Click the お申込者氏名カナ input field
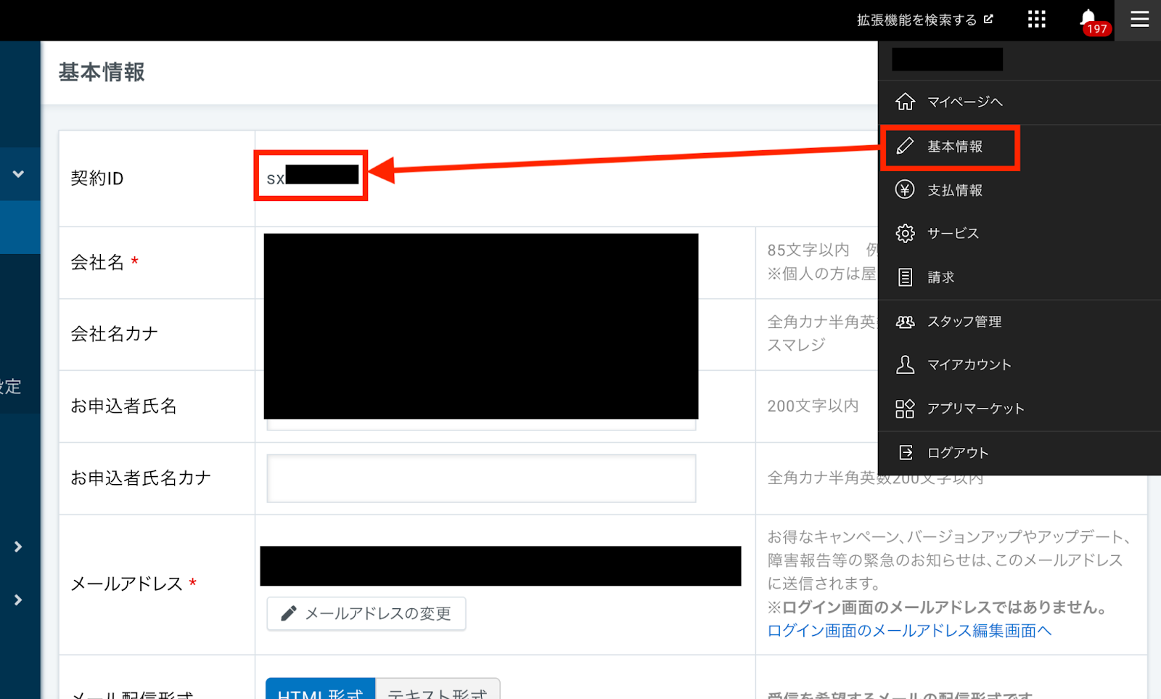 pos(481,478)
